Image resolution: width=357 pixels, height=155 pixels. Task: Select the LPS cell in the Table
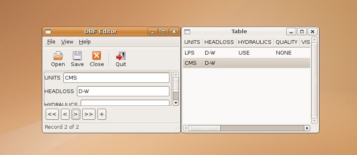click(x=190, y=53)
